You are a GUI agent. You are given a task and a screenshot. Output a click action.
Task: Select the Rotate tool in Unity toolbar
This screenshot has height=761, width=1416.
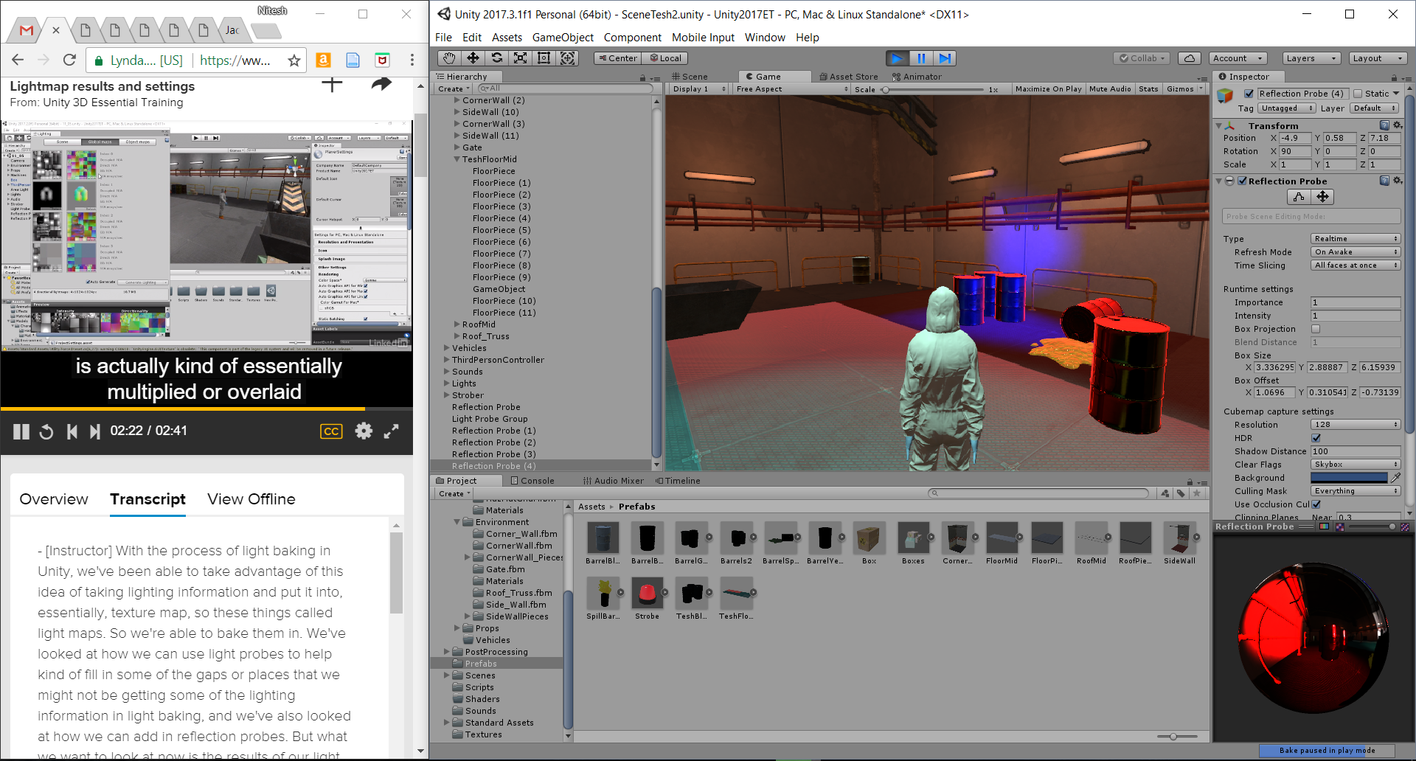pyautogui.click(x=496, y=58)
